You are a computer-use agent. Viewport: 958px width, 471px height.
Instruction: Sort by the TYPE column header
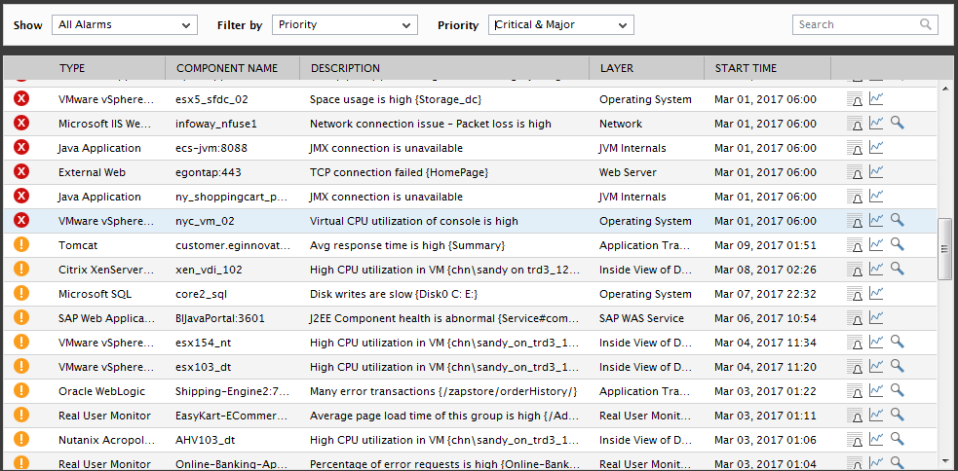(x=72, y=68)
